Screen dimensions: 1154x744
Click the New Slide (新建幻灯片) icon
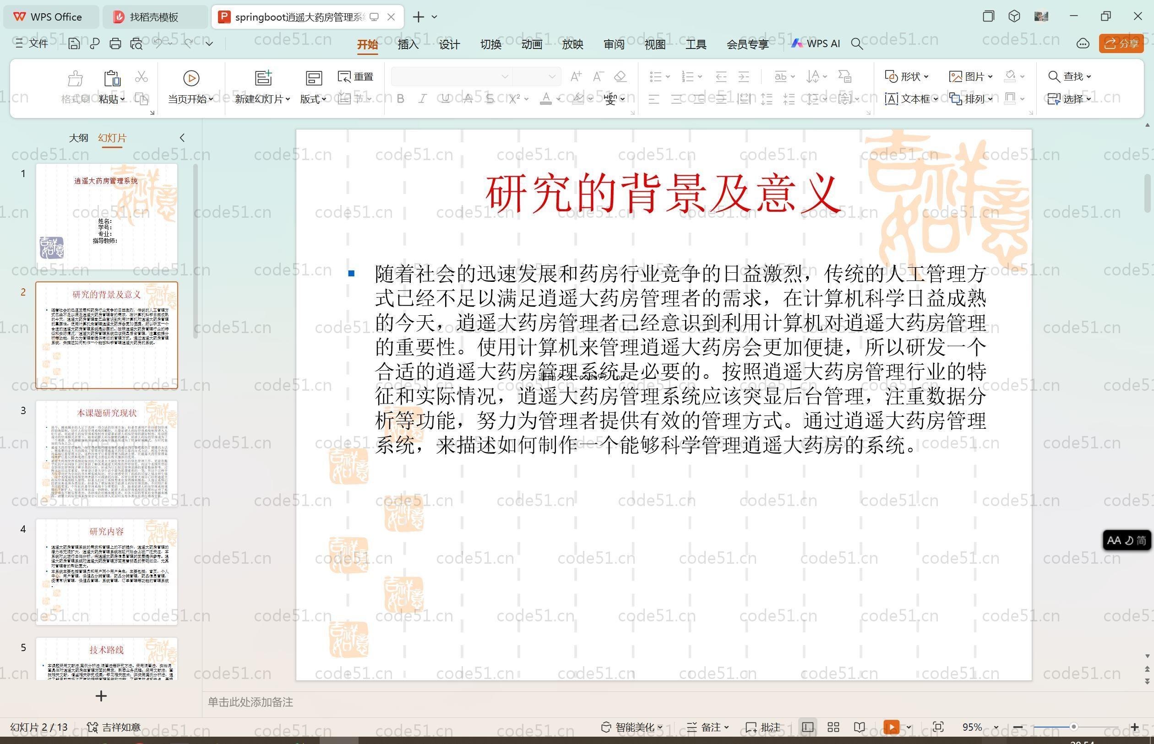[x=263, y=78]
